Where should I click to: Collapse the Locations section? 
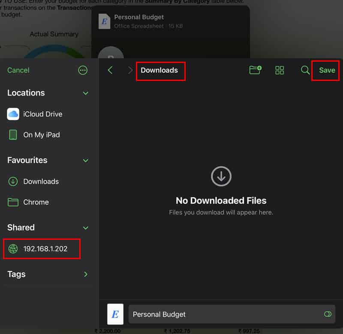click(x=86, y=93)
